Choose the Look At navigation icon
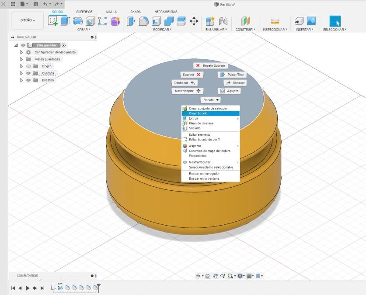Screen dimensions: 366x295 pos(208,276)
